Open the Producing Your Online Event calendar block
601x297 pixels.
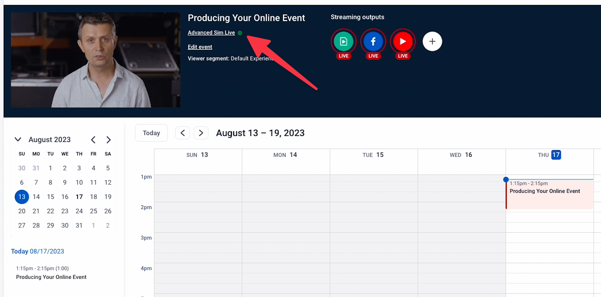(x=550, y=194)
